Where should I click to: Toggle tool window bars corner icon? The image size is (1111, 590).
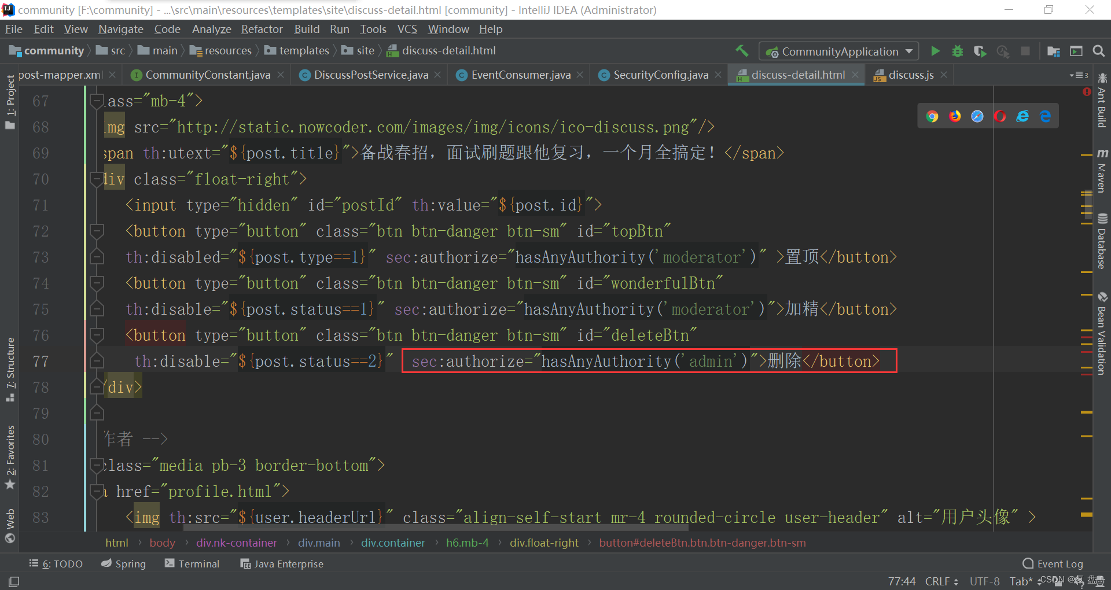[14, 581]
